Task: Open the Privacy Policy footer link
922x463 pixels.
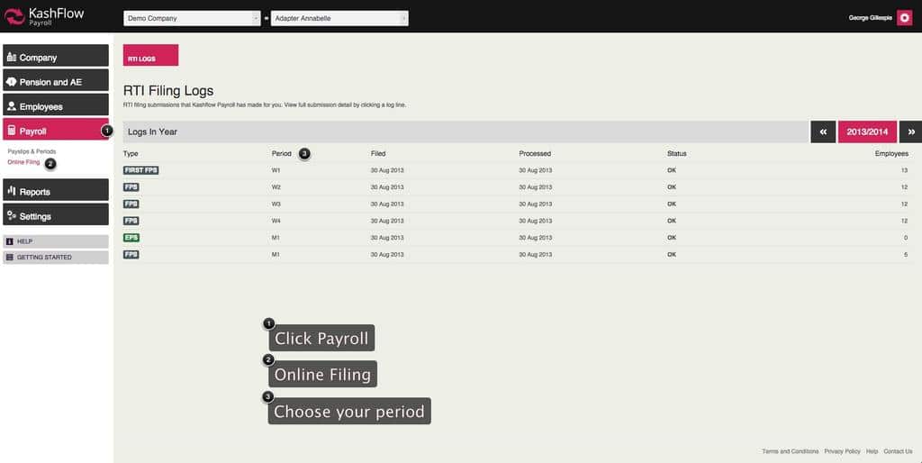Action: pos(842,451)
